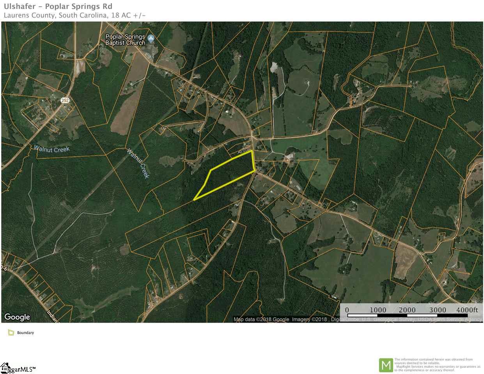Click the map data copyright attribution text
The width and height of the screenshot is (484, 374).
pos(358,319)
